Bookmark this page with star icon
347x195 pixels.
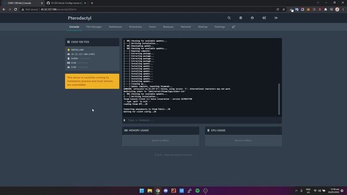(x=284, y=10)
